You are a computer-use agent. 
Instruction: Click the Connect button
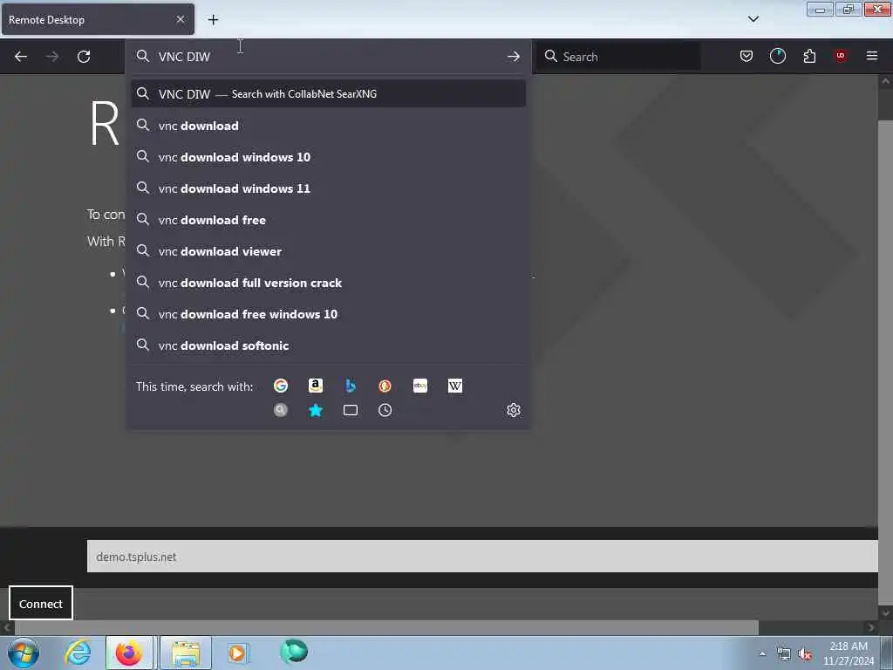[x=40, y=603]
